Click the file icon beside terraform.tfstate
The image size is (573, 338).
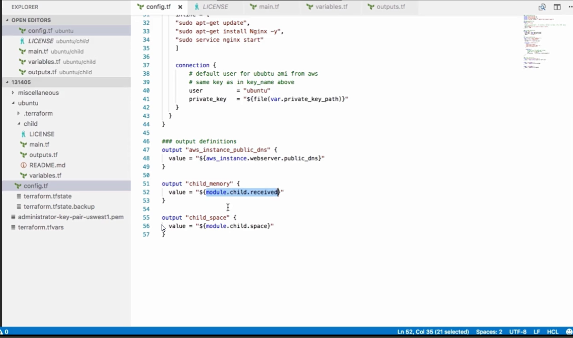point(19,197)
